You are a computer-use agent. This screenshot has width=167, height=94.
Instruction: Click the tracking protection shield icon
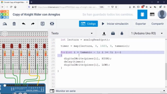pos(29,7)
